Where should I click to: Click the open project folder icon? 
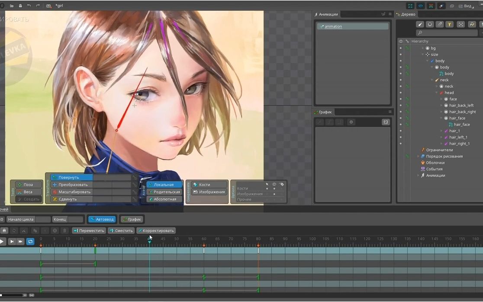[x=11, y=6]
